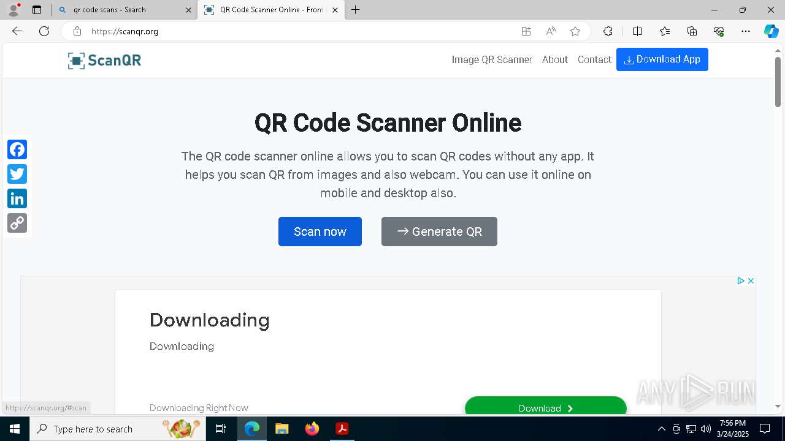Open Image QR Scanner nav link
The height and width of the screenshot is (441, 785).
click(492, 59)
